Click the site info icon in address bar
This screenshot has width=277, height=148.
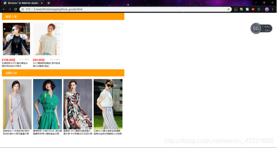(x=23, y=9)
